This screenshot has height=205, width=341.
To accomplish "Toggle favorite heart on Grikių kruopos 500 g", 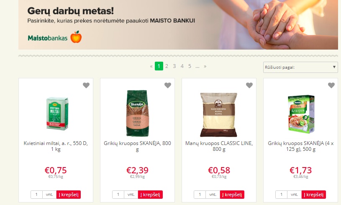I will point(331,85).
